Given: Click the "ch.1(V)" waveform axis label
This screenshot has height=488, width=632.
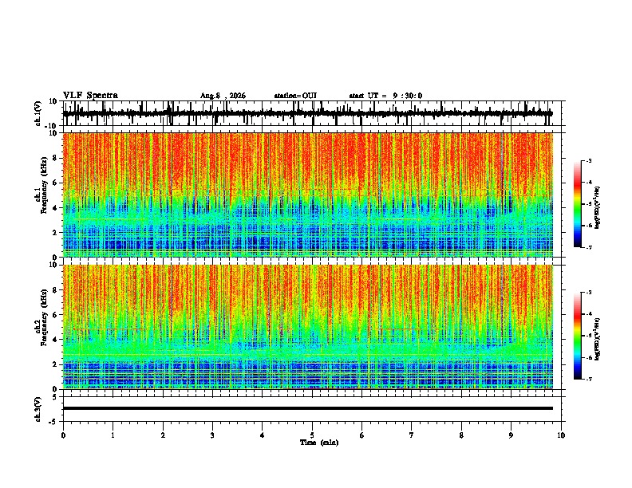Looking at the screenshot, I should (38, 113).
